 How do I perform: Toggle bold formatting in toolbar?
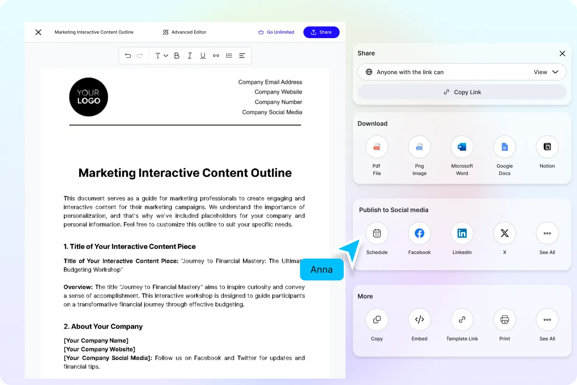tap(177, 56)
